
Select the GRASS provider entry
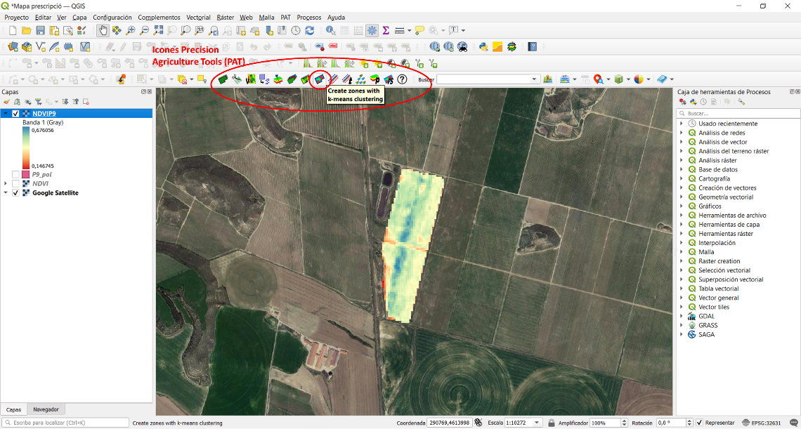click(x=708, y=325)
